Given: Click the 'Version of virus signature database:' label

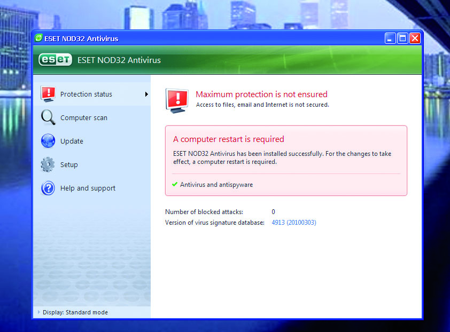Looking at the screenshot, I should (x=215, y=223).
